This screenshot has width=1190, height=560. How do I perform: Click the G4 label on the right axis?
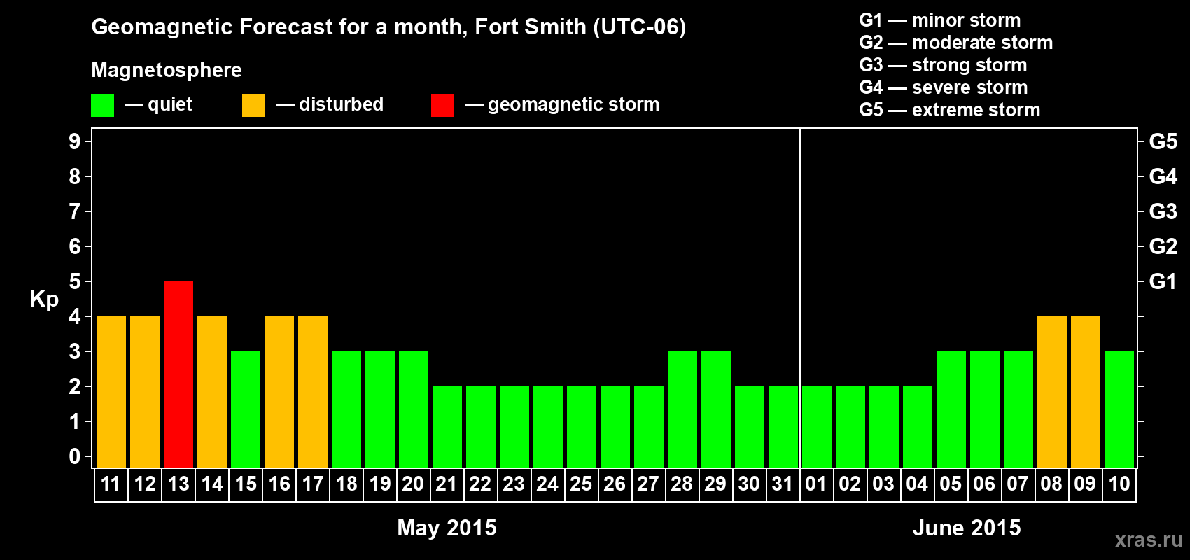point(1163,176)
